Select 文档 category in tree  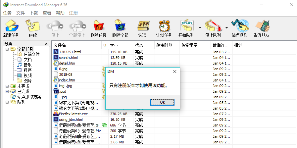(28, 60)
